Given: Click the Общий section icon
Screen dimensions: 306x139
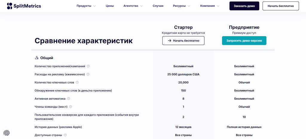Looking at the screenshot, I should tap(36, 58).
